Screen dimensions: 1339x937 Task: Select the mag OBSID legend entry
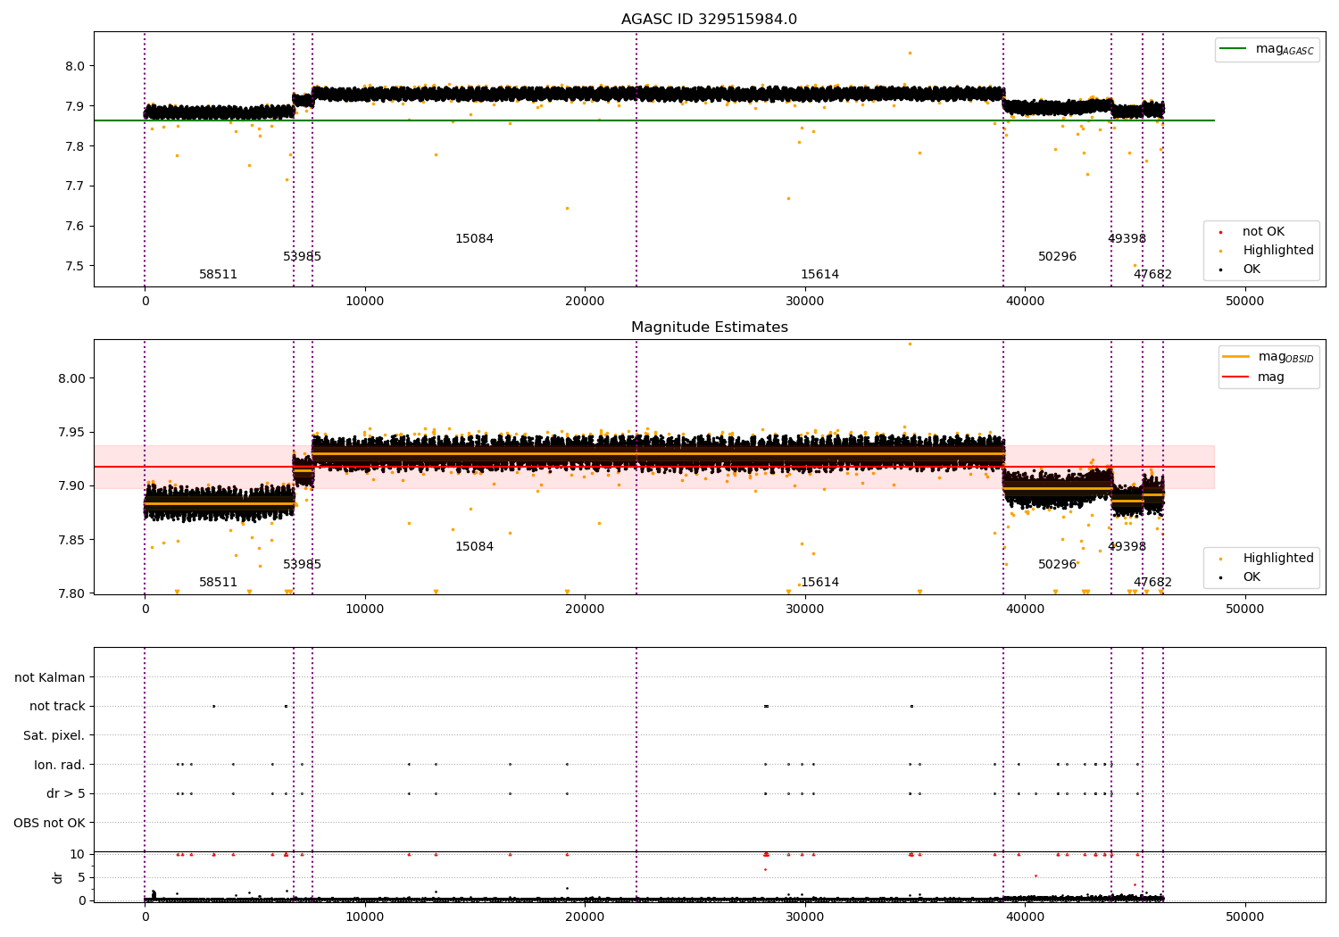click(1268, 357)
